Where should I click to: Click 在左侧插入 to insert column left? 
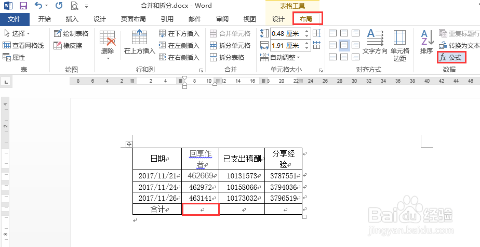click(x=179, y=46)
